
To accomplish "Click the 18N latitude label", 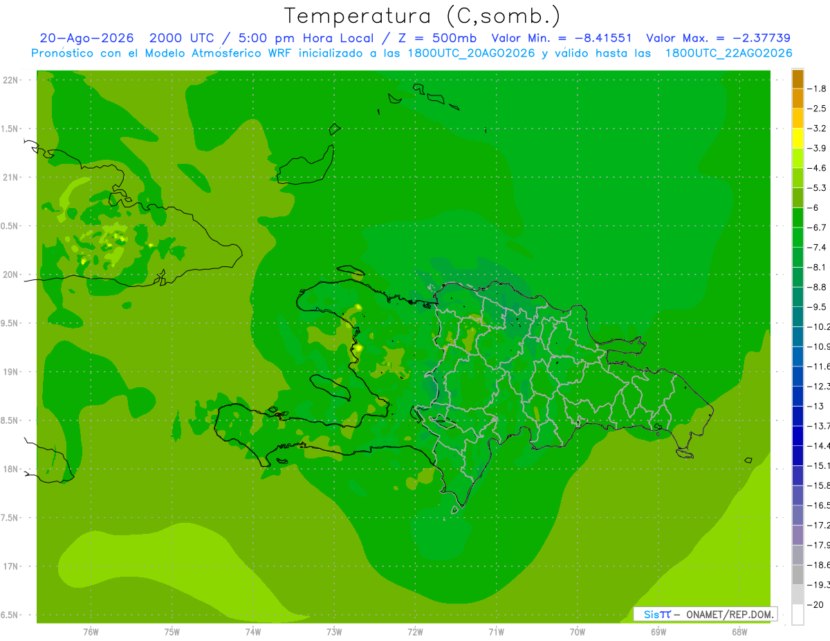I will [x=11, y=469].
